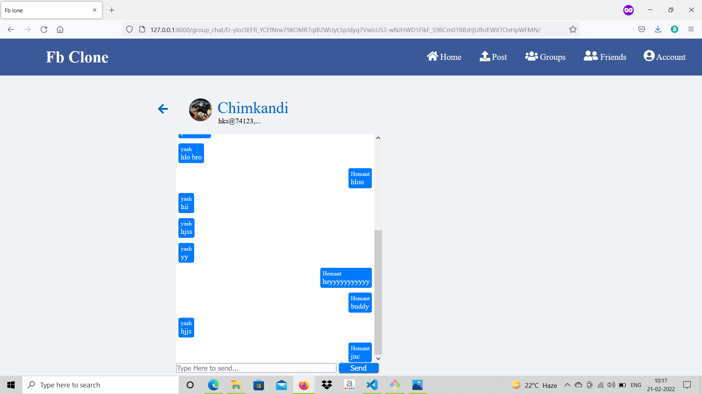This screenshot has width=702, height=394.
Task: Launch Visual Studio Code from taskbar
Action: [x=372, y=385]
